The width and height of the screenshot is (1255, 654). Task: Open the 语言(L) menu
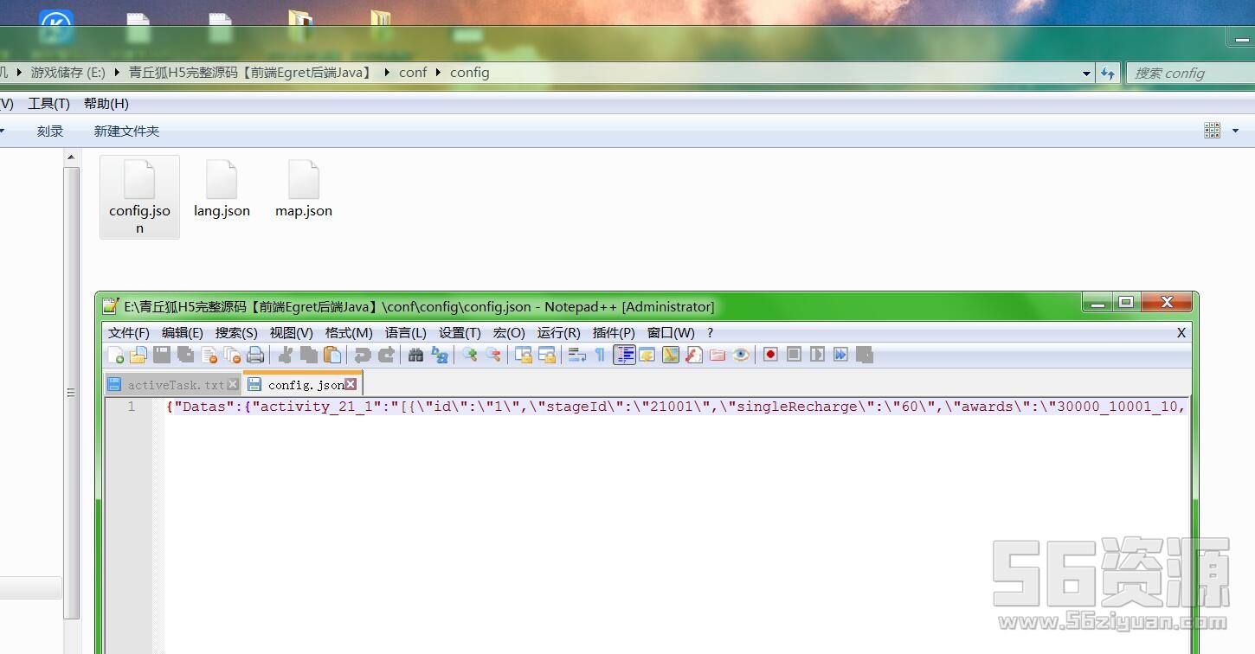coord(405,333)
